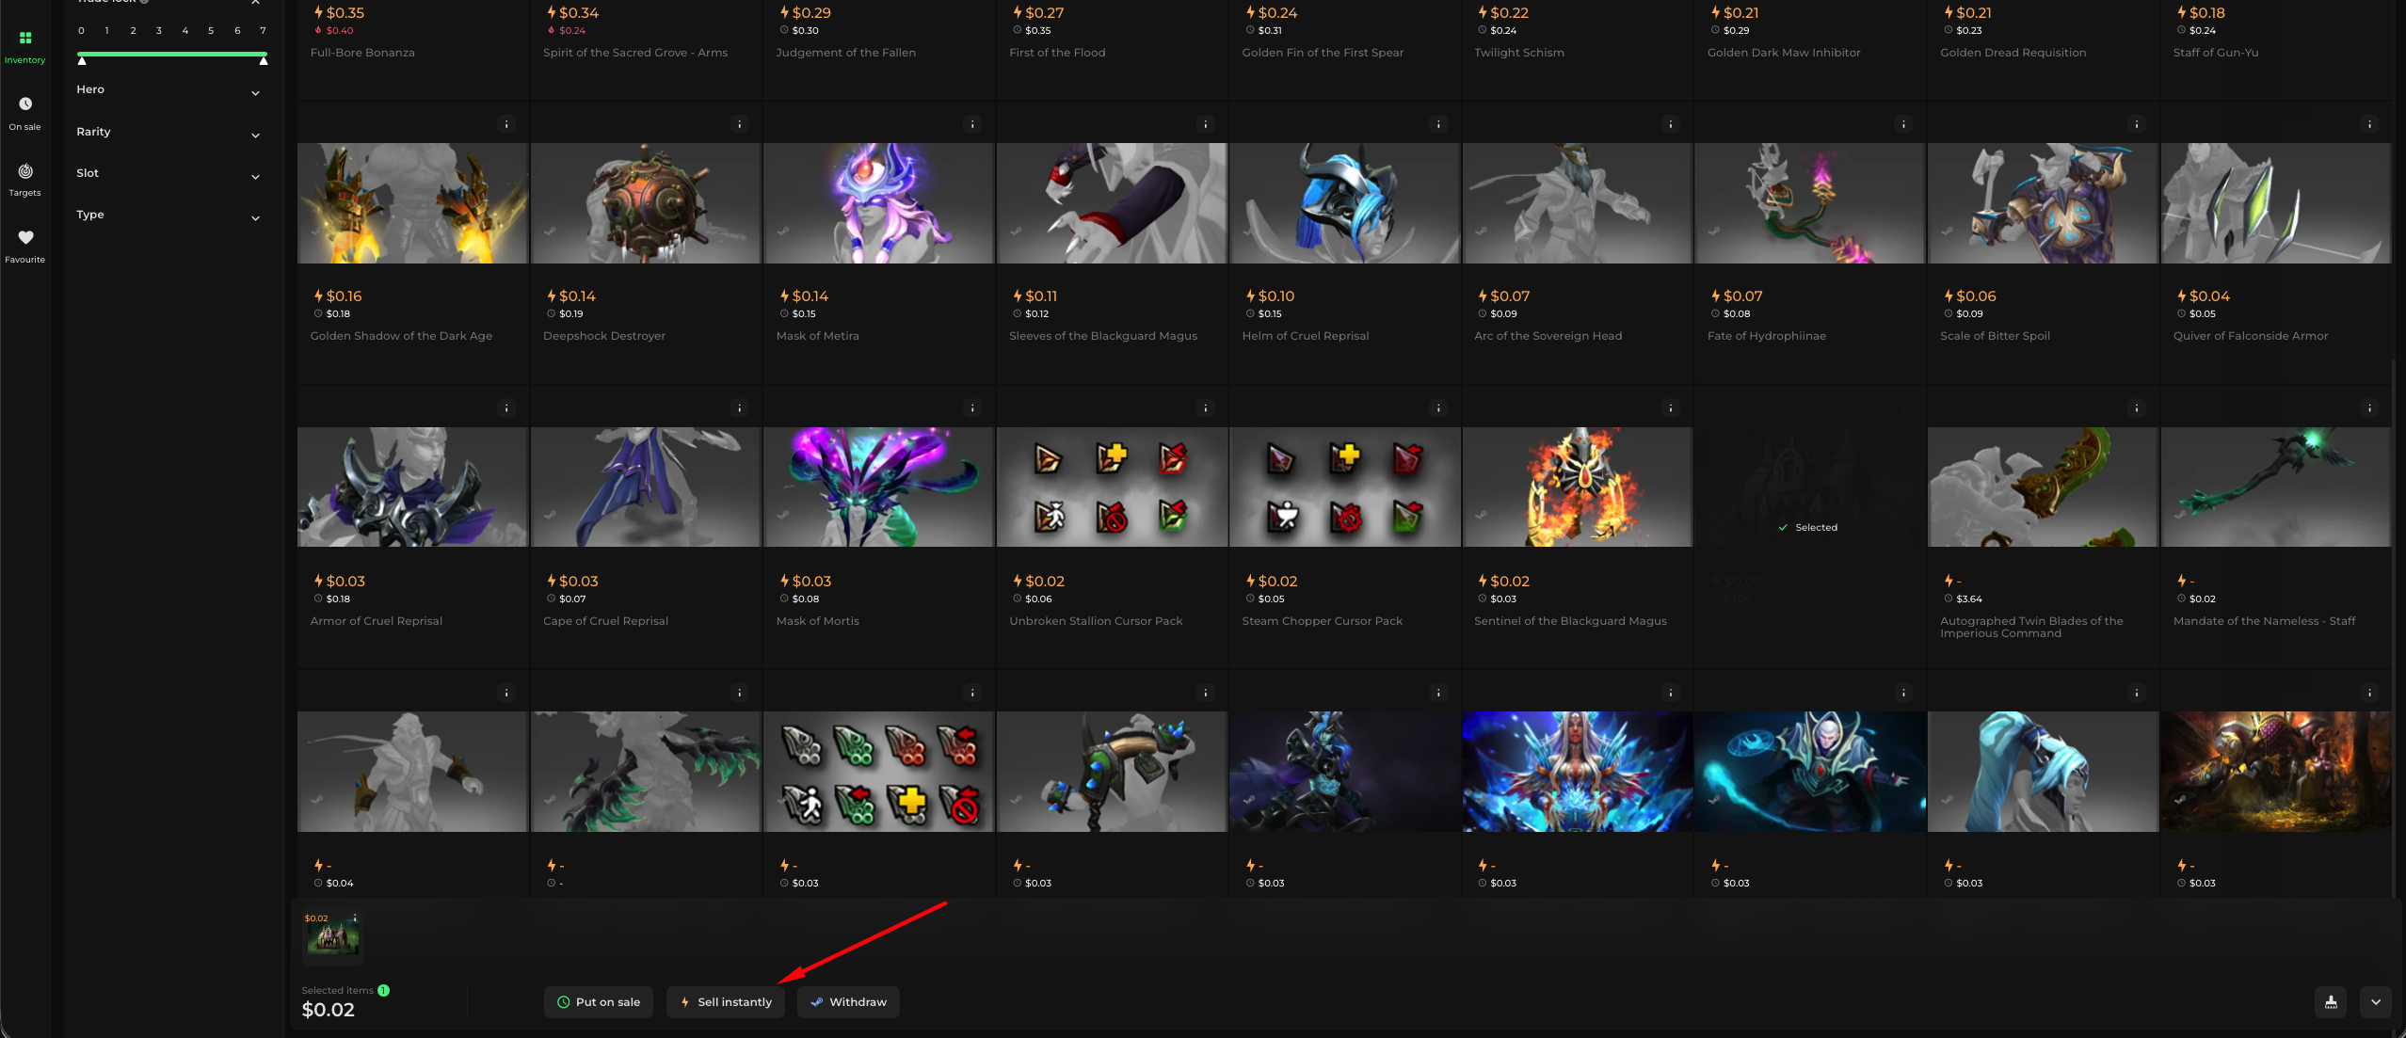Open Helm of Cruel Reprisal's three-dot menu
Viewport: 2406px width, 1038px height.
1438,124
